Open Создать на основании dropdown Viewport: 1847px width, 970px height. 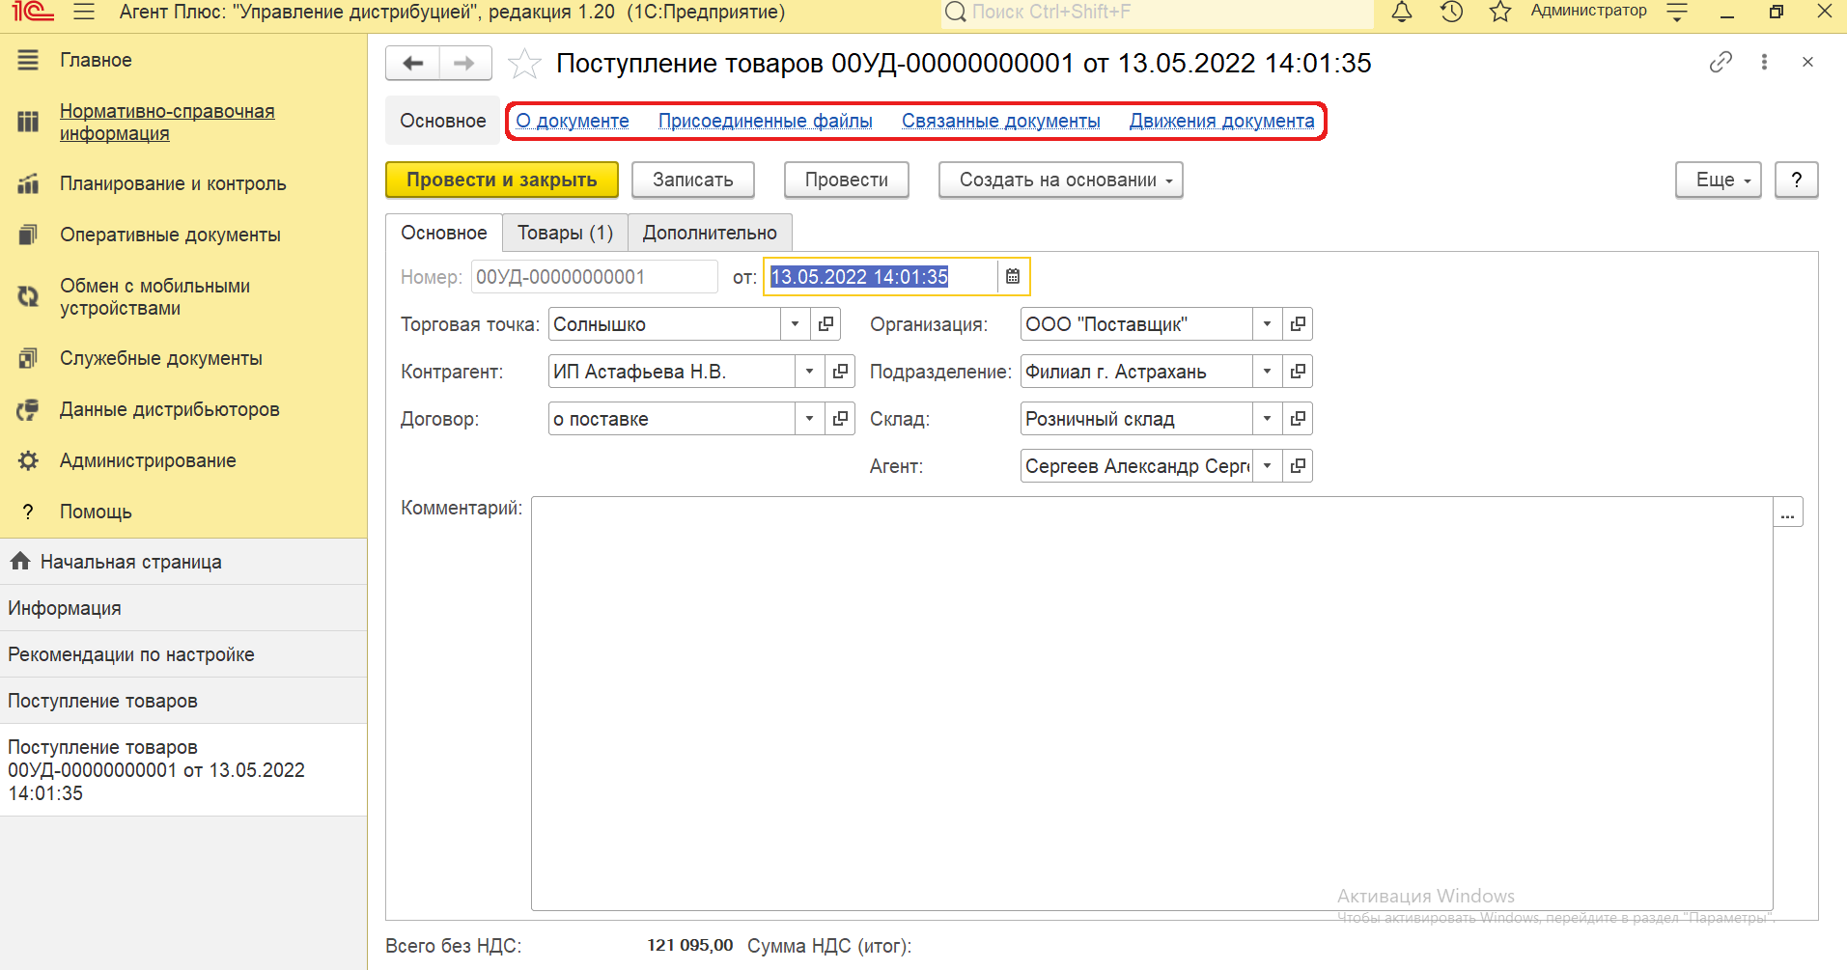coord(1060,180)
